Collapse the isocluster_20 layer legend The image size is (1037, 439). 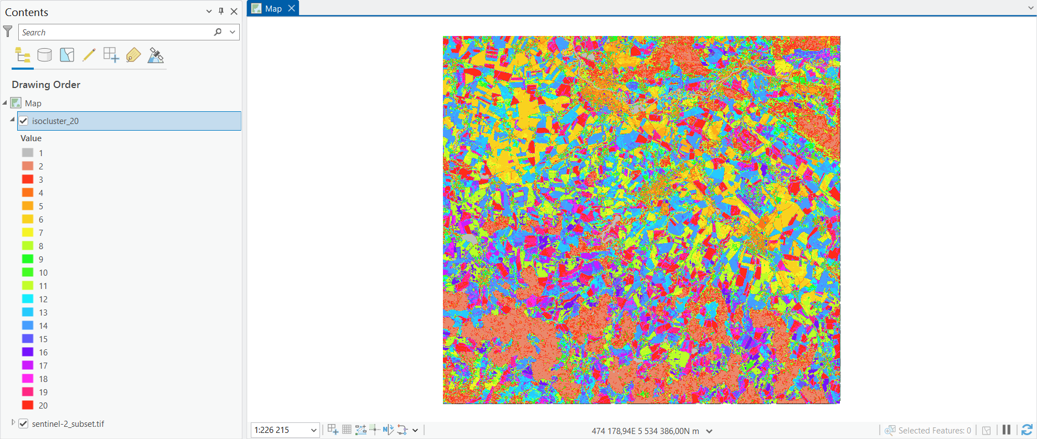[12, 120]
